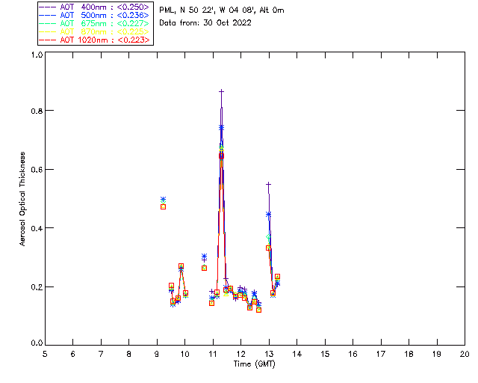The height and width of the screenshot is (383, 478).
Task: Click the x-axis tick label 16
Action: click(x=353, y=354)
